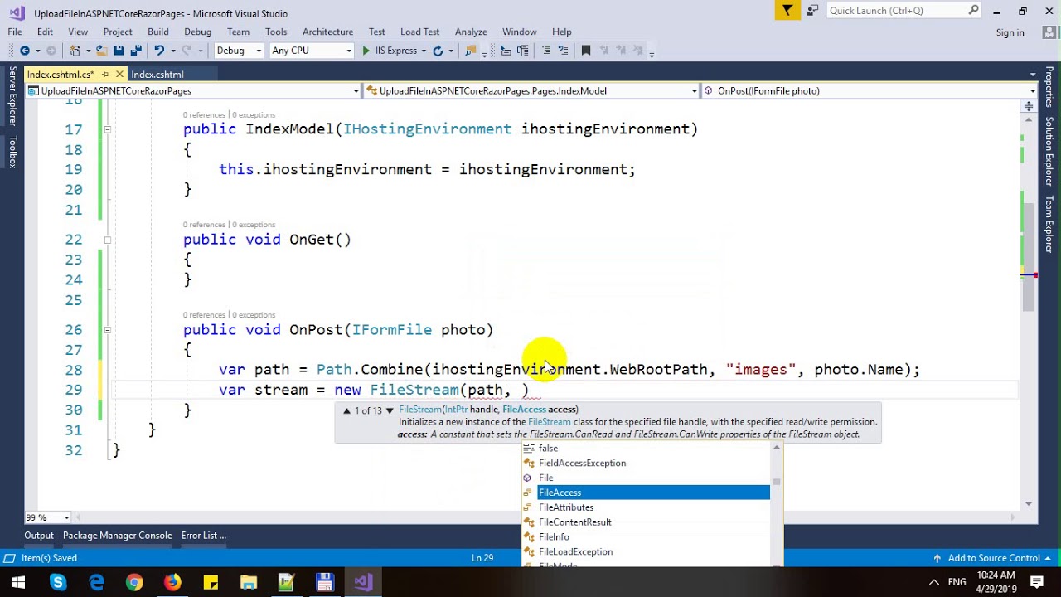Image resolution: width=1061 pixels, height=597 pixels.
Task: Open the Analyze menu
Action: coord(471,32)
